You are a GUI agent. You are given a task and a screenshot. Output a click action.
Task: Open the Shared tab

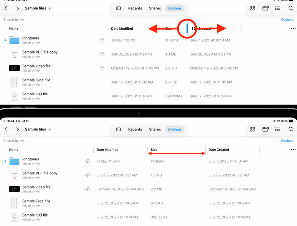coord(155,8)
